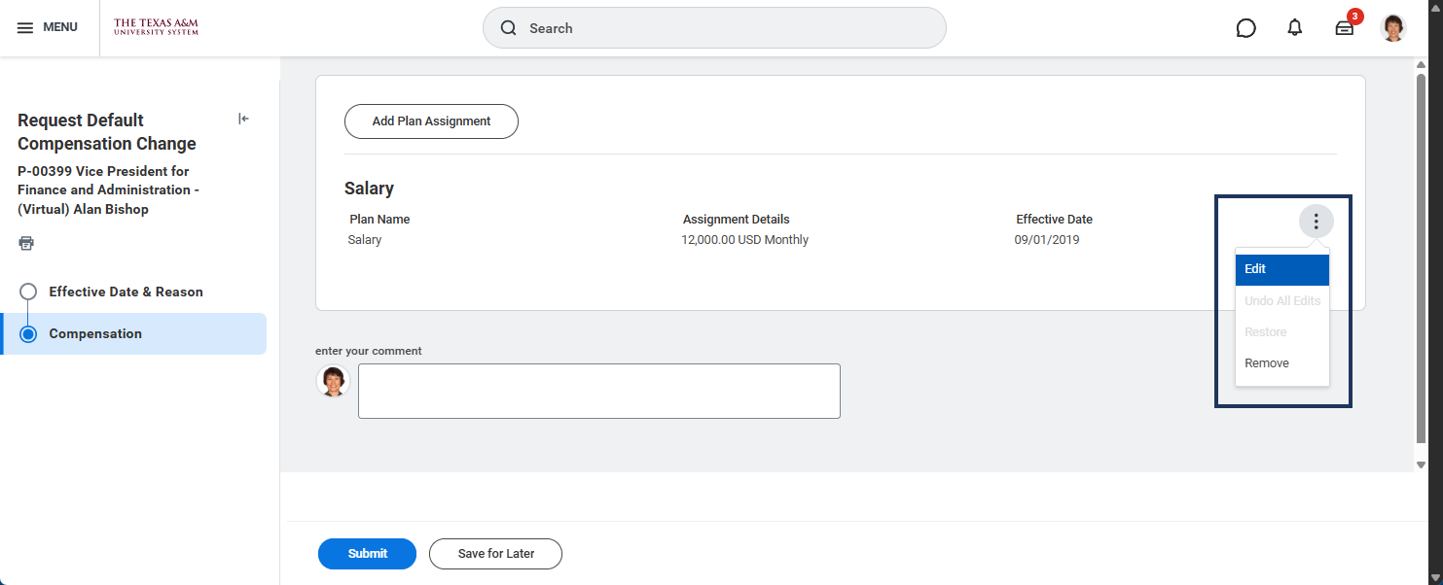Select the Effective Date & Reason step
The image size is (1443, 585).
pos(126,292)
